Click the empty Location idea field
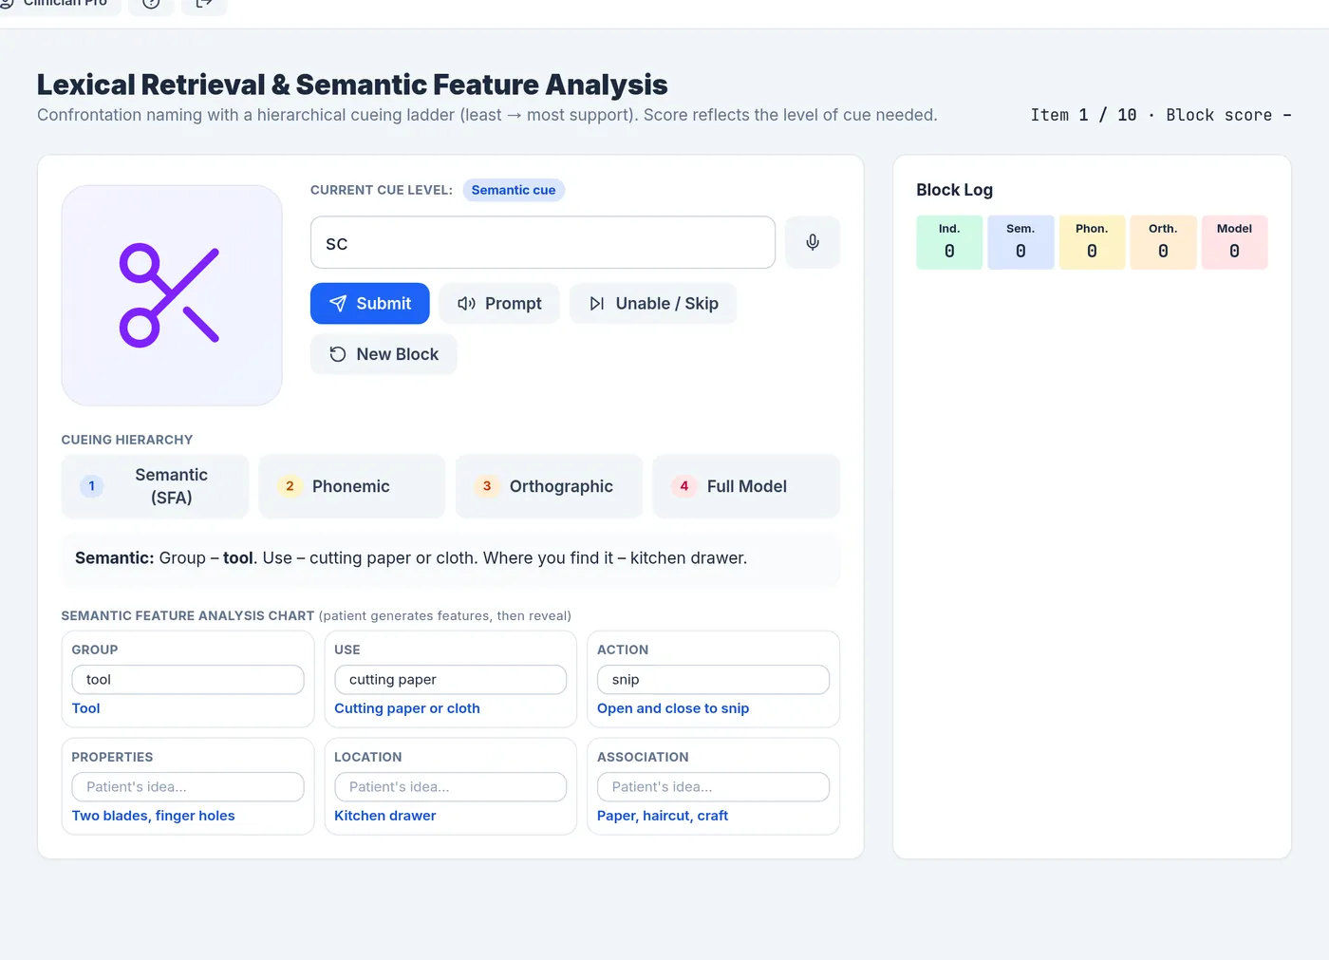This screenshot has width=1329, height=960. pyautogui.click(x=451, y=787)
